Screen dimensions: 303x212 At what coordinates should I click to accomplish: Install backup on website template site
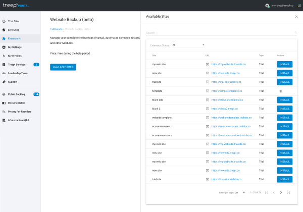[284, 118]
